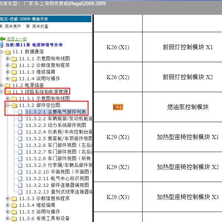Click the 返回上一级 link
The image size is (222, 222).
17,39
